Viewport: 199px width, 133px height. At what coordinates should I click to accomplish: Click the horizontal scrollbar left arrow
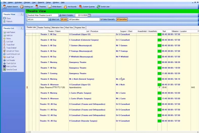tap(27, 132)
